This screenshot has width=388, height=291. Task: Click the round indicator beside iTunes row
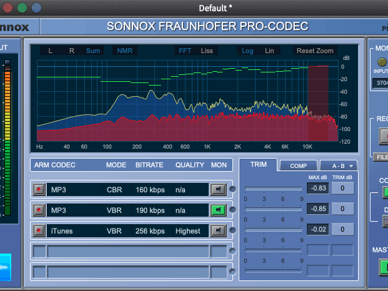click(x=232, y=230)
